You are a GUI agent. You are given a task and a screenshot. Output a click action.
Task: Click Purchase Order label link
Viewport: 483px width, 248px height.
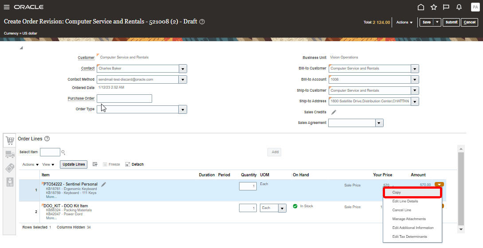click(81, 98)
